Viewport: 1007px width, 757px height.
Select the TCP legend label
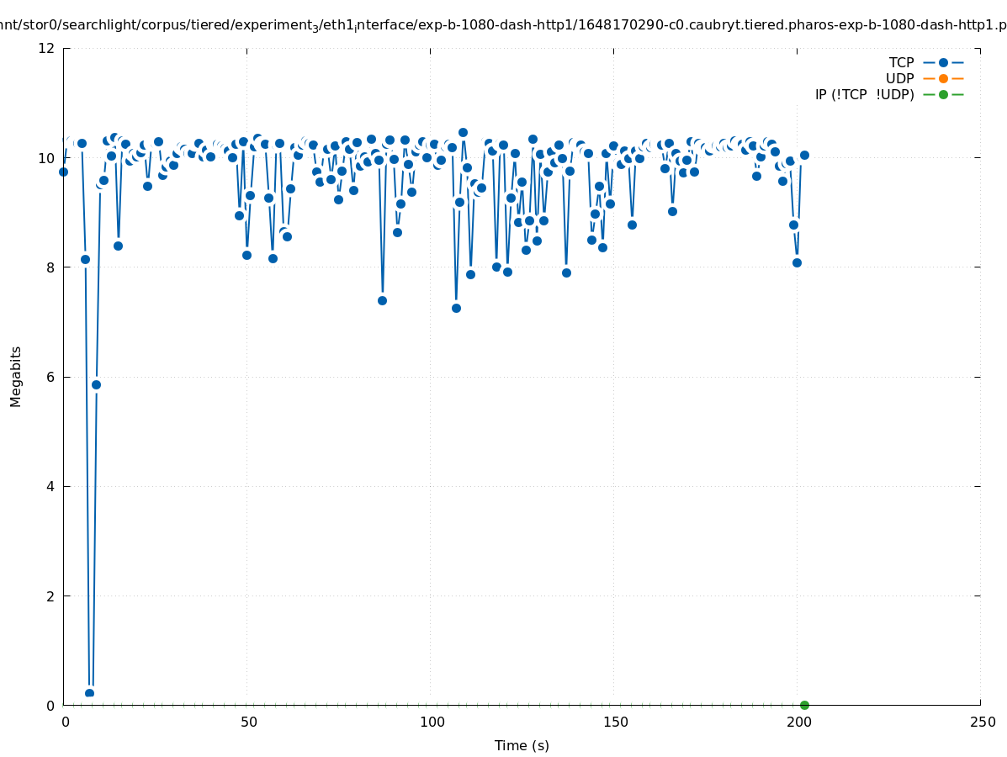coord(901,62)
